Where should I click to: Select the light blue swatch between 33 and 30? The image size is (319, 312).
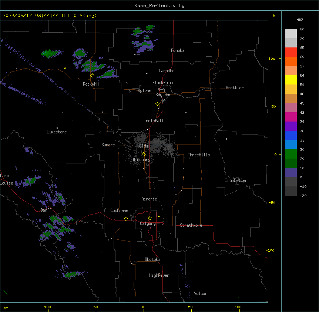pyautogui.click(x=291, y=145)
